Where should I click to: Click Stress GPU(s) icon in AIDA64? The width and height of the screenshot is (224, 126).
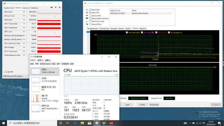[x=87, y=24]
